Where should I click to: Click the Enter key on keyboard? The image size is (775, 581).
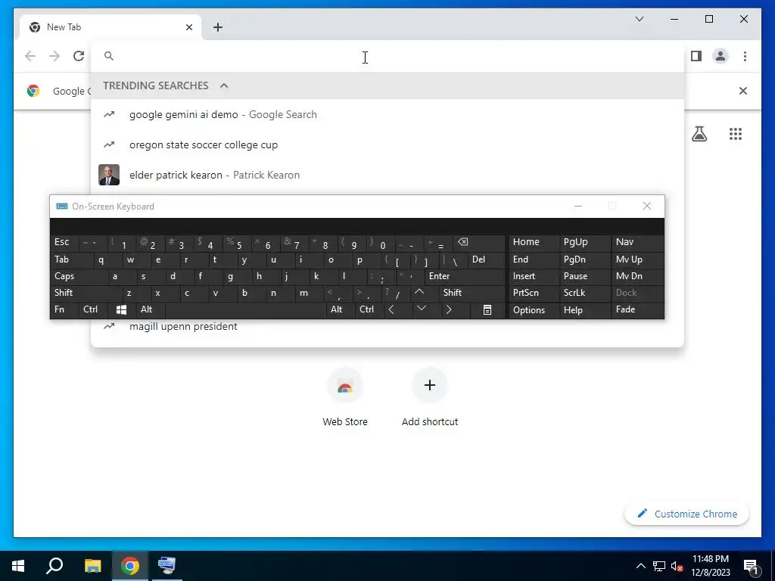point(465,276)
